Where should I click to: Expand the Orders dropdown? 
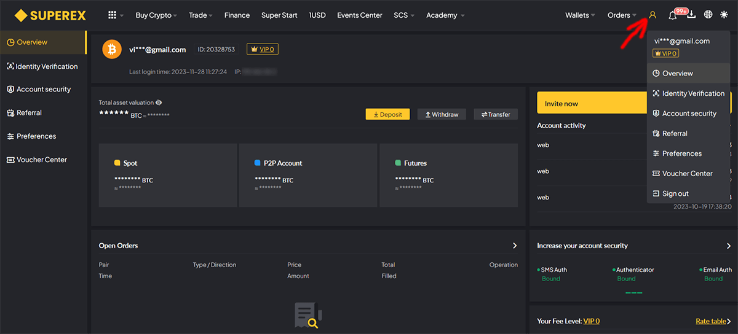point(622,15)
